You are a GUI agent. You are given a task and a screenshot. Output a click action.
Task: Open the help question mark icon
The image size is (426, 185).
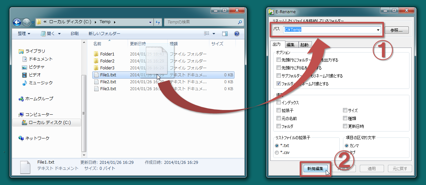(236, 34)
